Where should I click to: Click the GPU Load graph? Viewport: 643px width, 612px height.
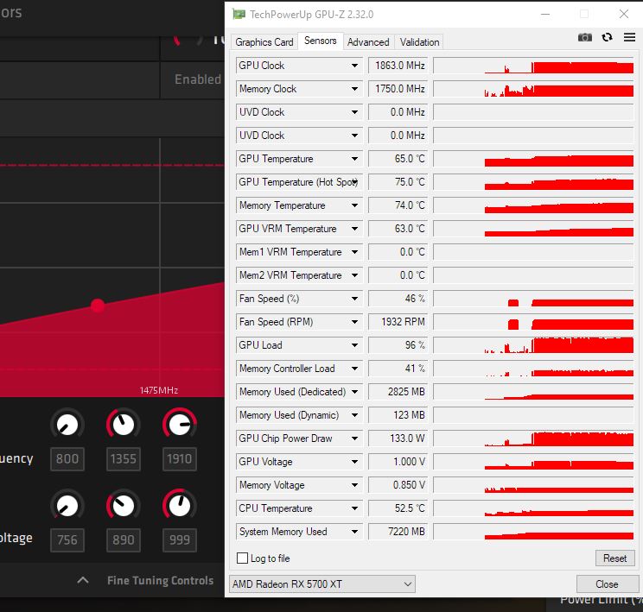[x=533, y=345]
